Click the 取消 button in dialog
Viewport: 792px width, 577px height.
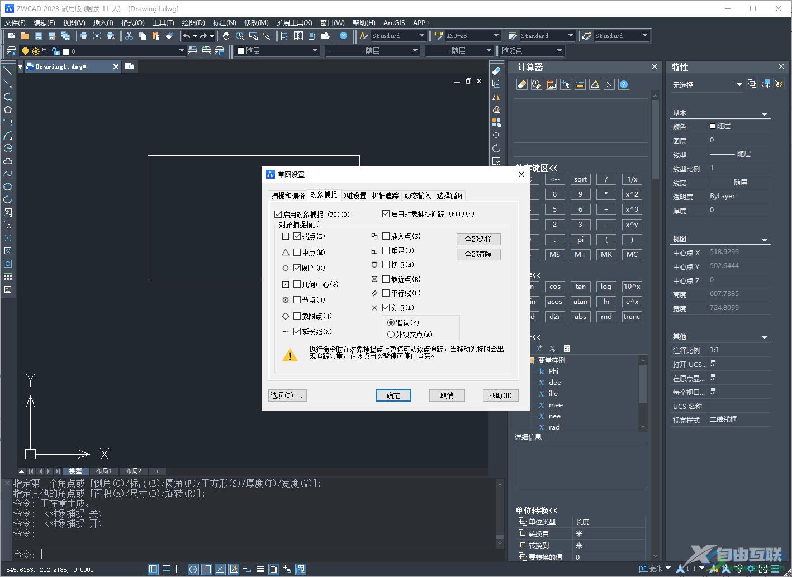(447, 395)
